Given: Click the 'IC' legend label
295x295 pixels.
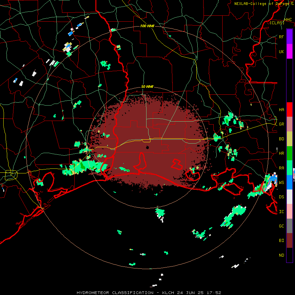Looking at the screenshot, I should point(281,212).
